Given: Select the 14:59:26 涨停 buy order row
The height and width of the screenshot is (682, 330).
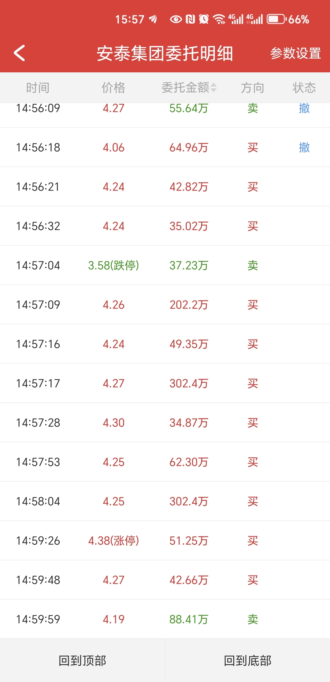Looking at the screenshot, I should click(x=165, y=540).
